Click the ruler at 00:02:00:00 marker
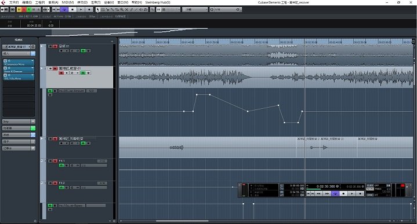417x224 pixels. tap(237, 42)
